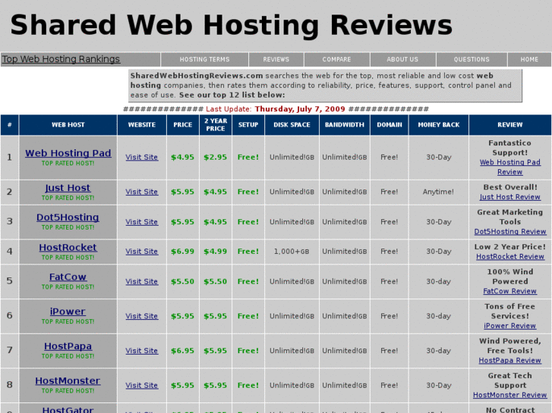Click the Review column header

pyautogui.click(x=509, y=125)
